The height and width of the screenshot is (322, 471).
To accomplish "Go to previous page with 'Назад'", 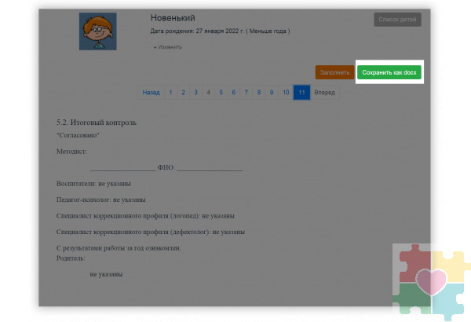I will tap(151, 92).
